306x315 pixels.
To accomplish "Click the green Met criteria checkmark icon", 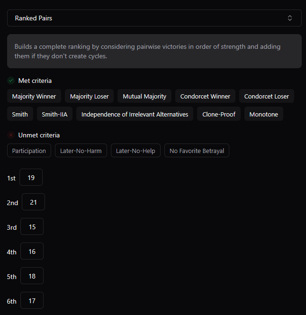I will [11, 81].
